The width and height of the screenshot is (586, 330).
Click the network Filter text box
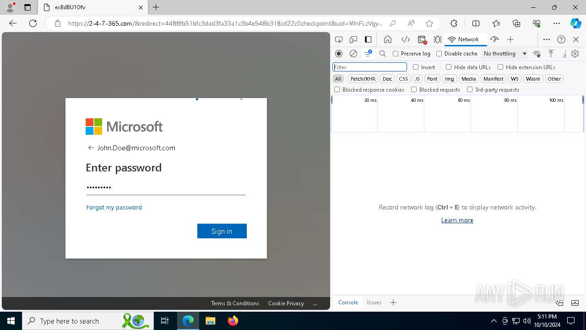(x=369, y=67)
